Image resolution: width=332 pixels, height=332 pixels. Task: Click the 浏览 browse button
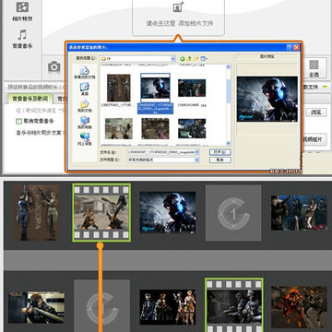[315, 113]
